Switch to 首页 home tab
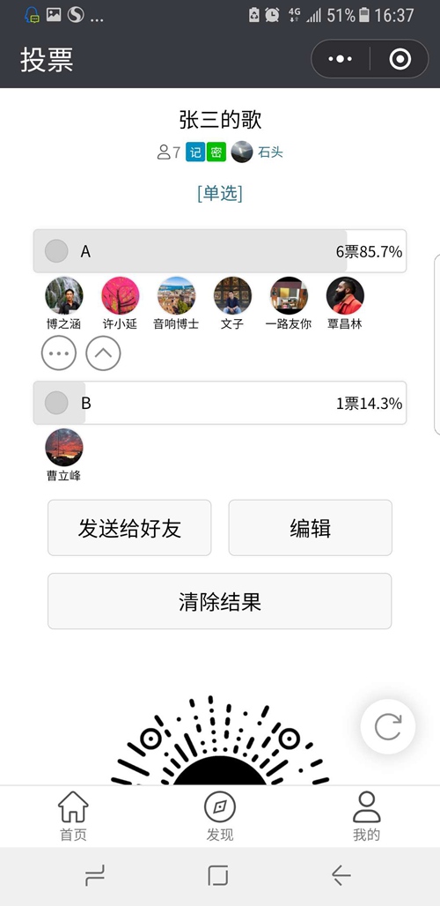 click(x=73, y=816)
